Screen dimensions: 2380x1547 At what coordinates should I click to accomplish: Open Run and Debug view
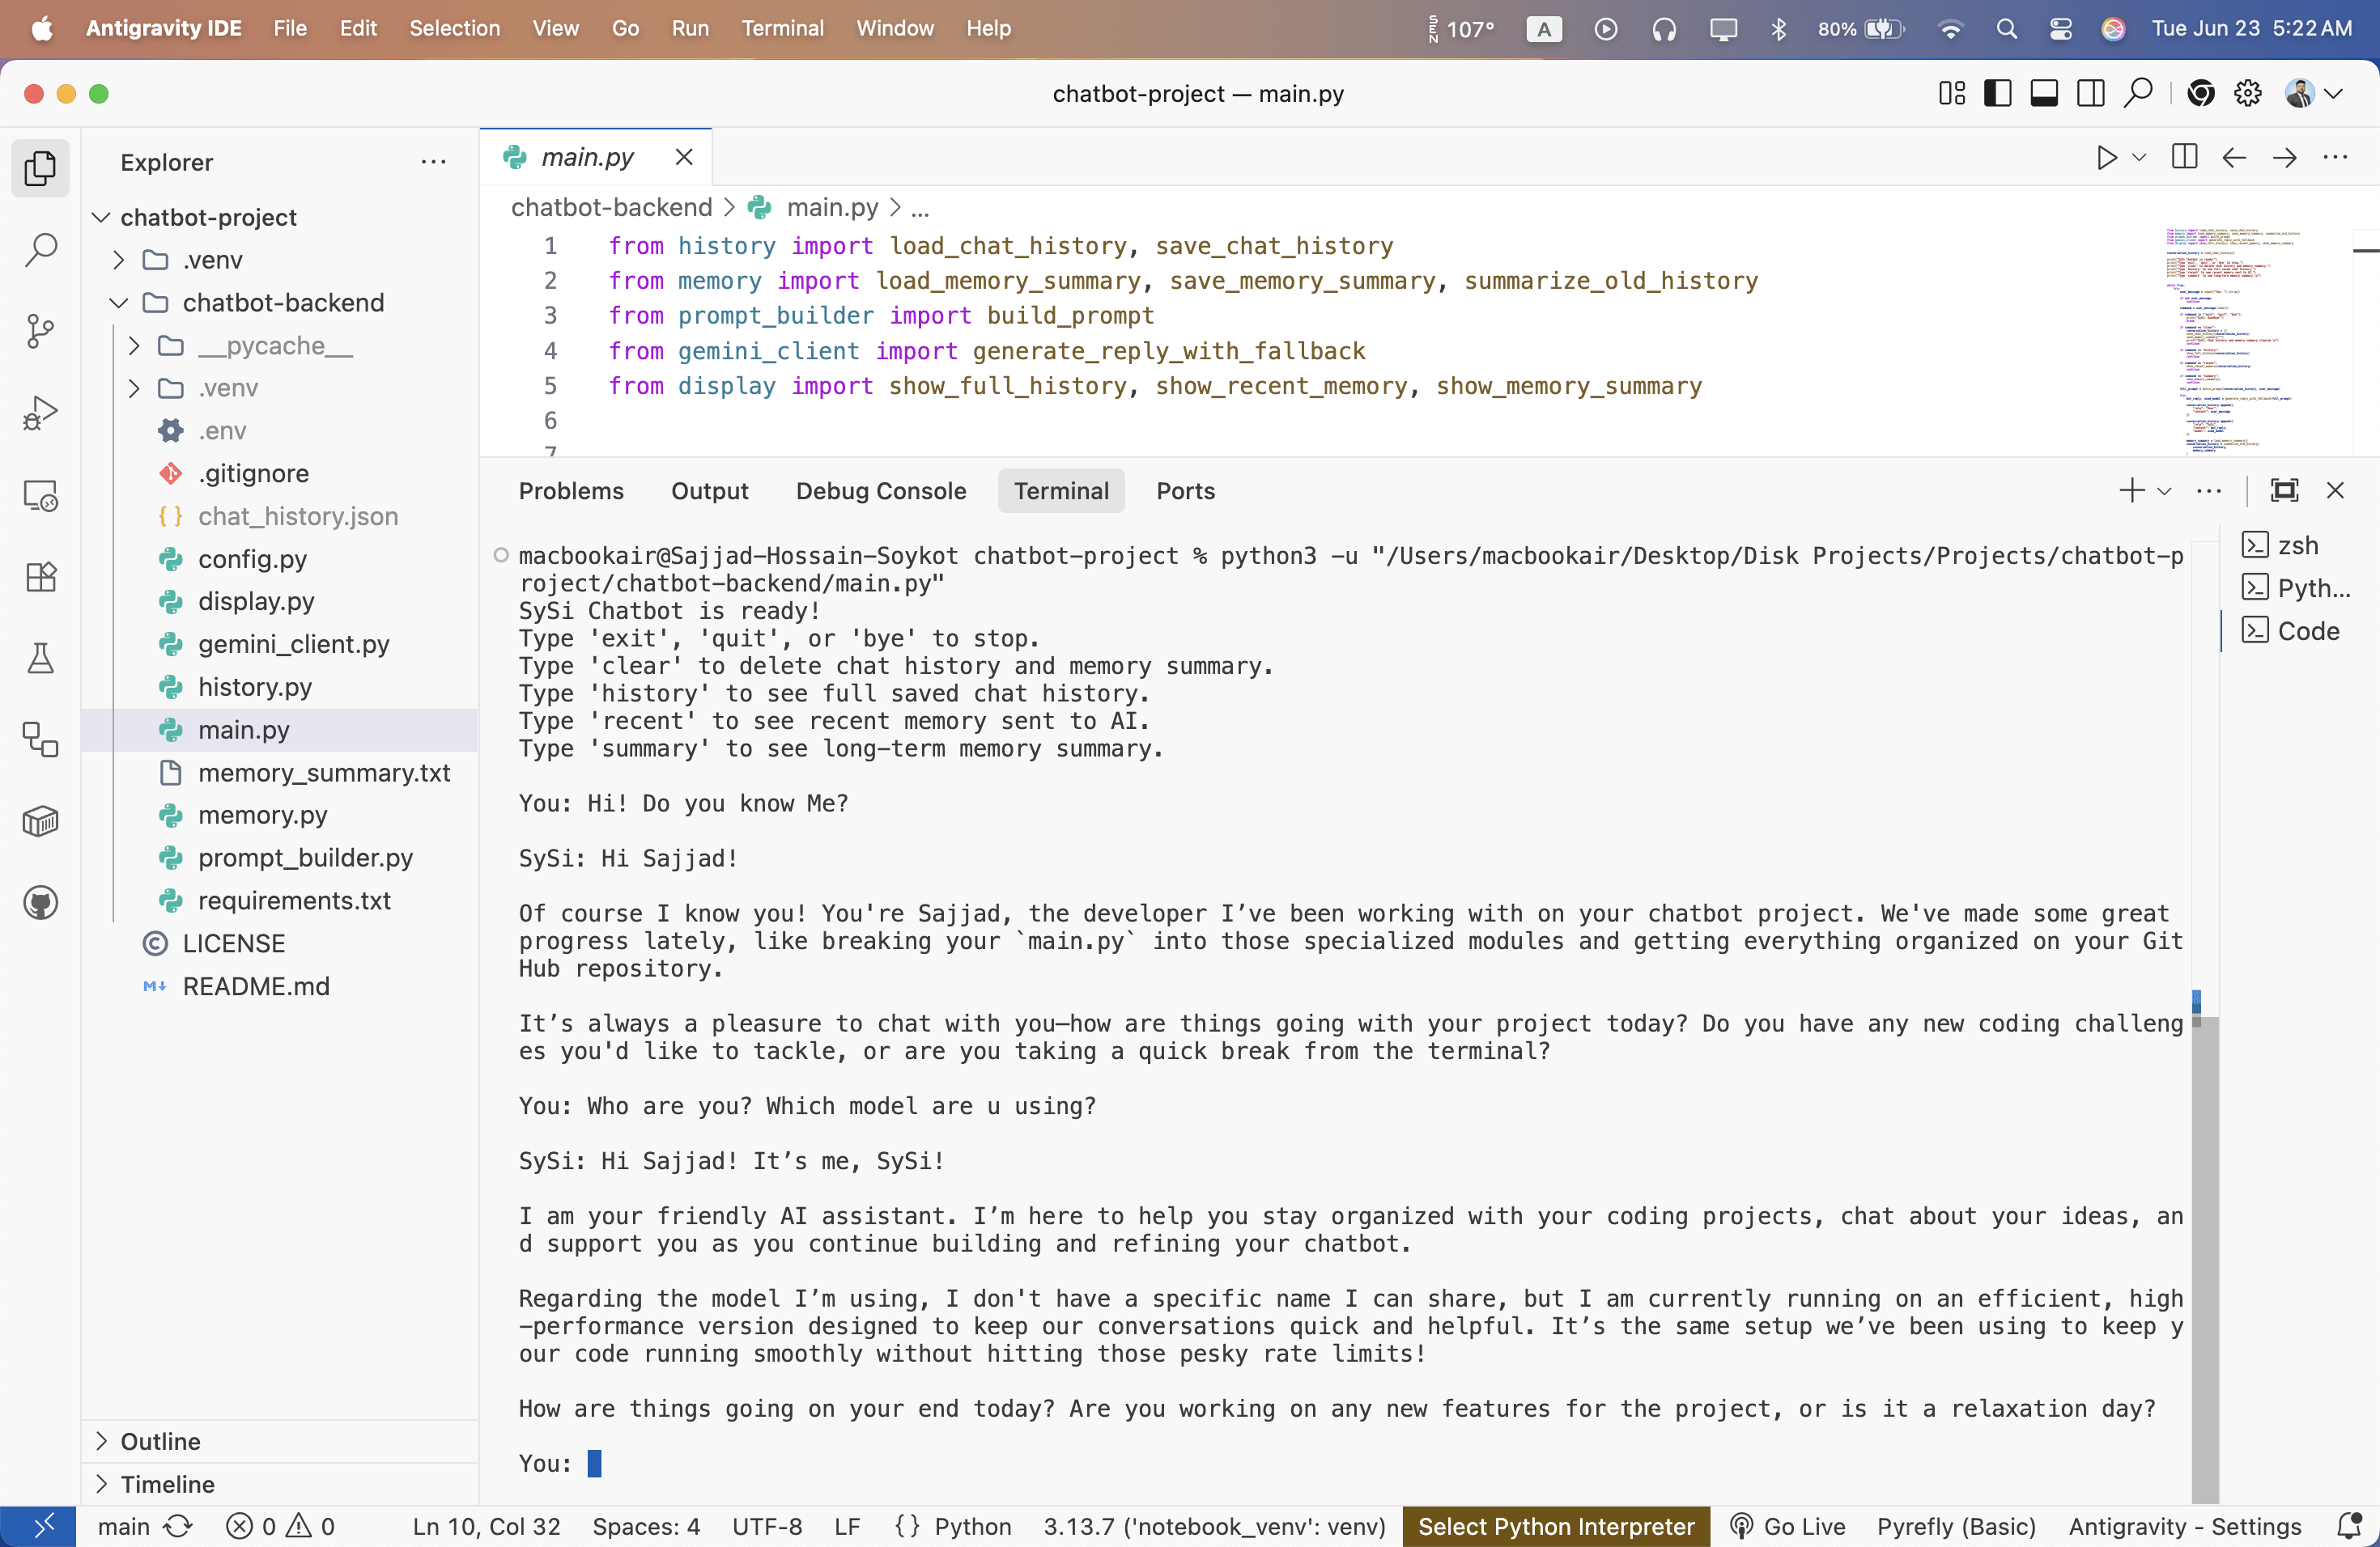coord(40,413)
